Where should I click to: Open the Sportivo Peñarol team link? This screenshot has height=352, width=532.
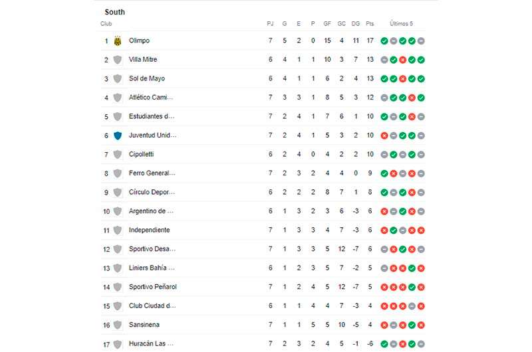point(153,287)
